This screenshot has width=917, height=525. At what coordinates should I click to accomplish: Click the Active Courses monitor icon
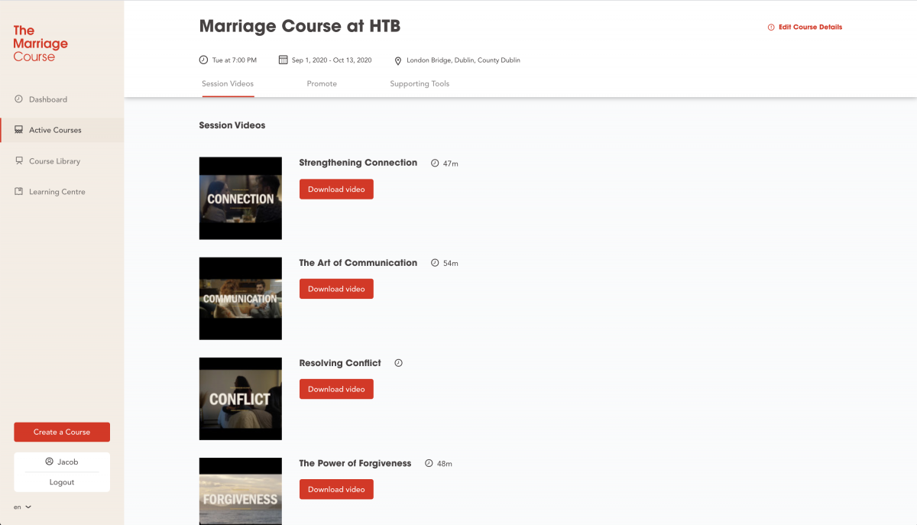19,130
